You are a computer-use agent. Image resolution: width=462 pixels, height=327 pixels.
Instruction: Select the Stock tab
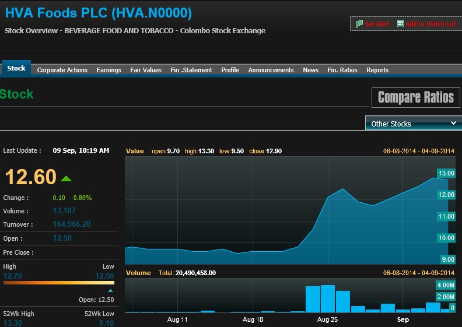click(16, 68)
